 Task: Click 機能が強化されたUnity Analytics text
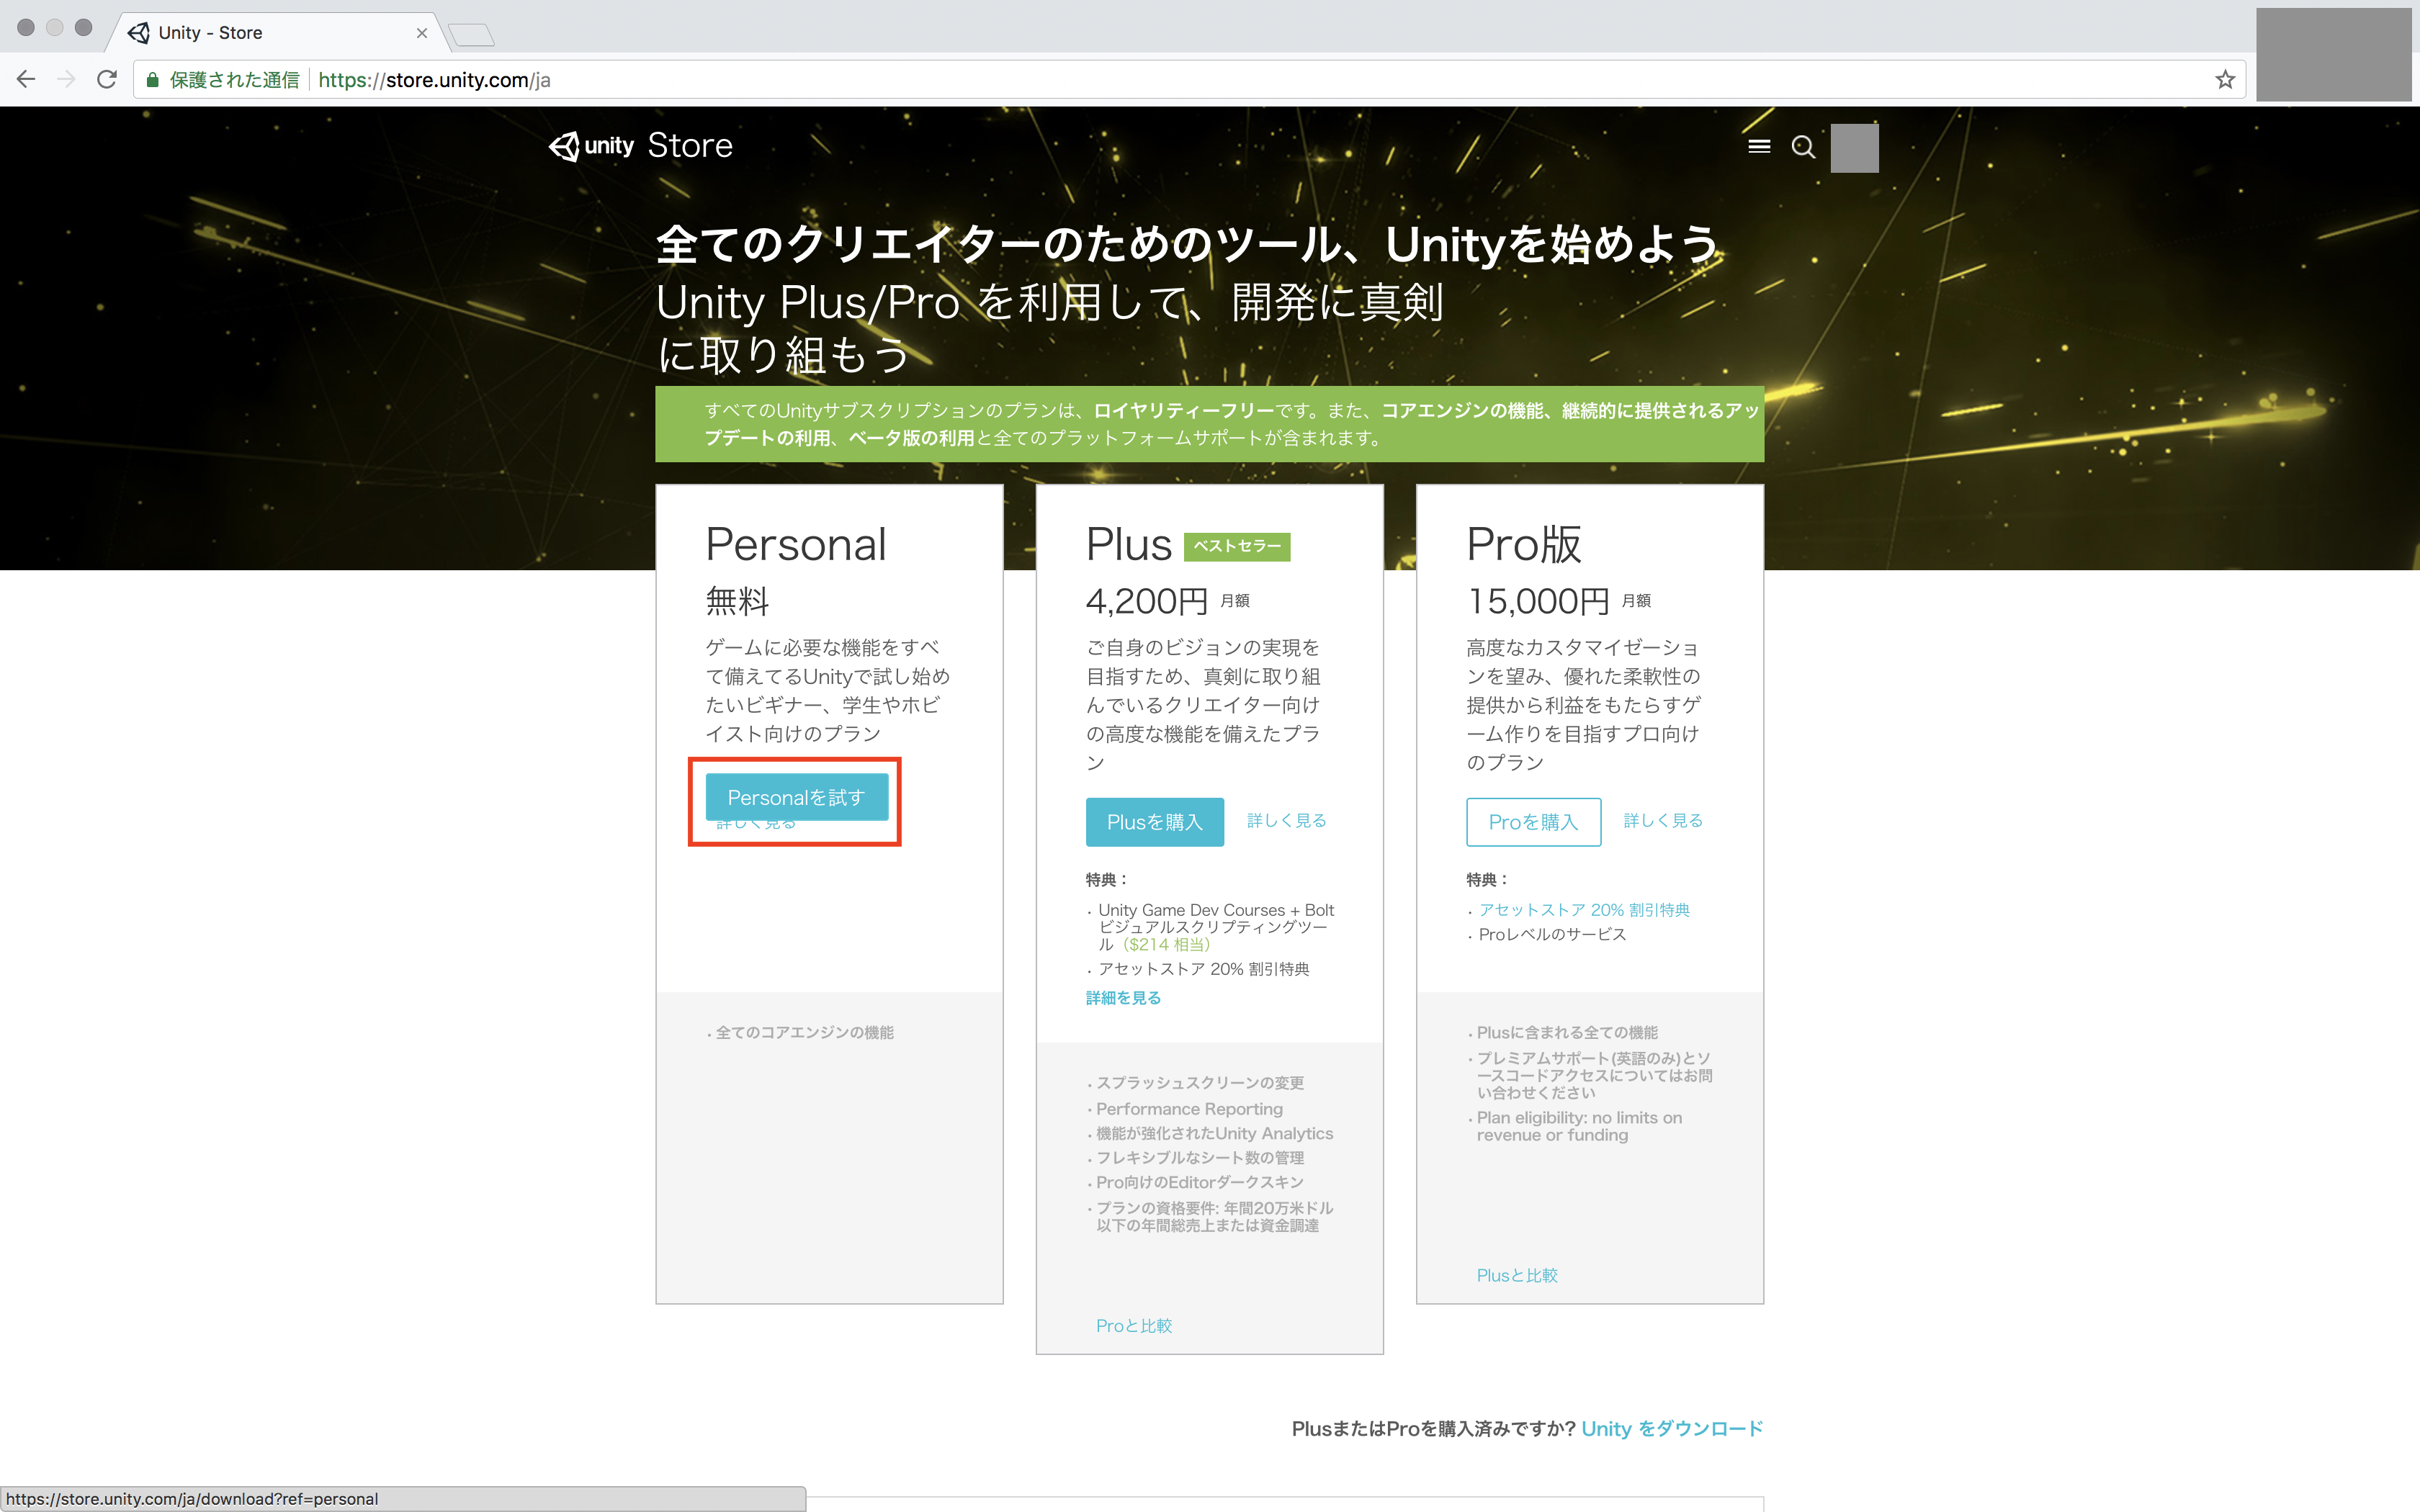(1214, 1133)
